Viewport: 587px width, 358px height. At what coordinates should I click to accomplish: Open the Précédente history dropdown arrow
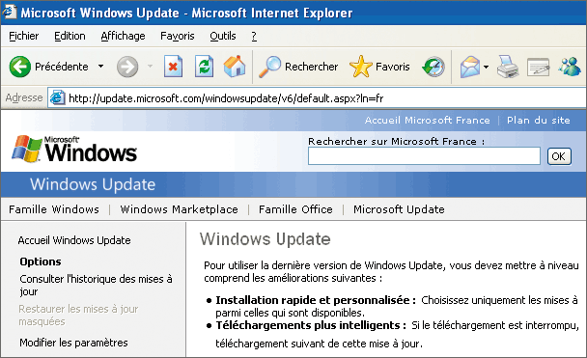click(100, 67)
